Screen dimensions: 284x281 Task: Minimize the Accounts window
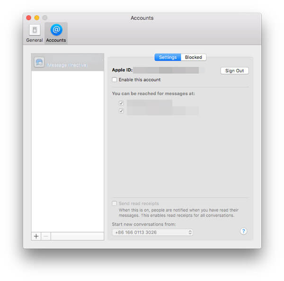pos(37,18)
